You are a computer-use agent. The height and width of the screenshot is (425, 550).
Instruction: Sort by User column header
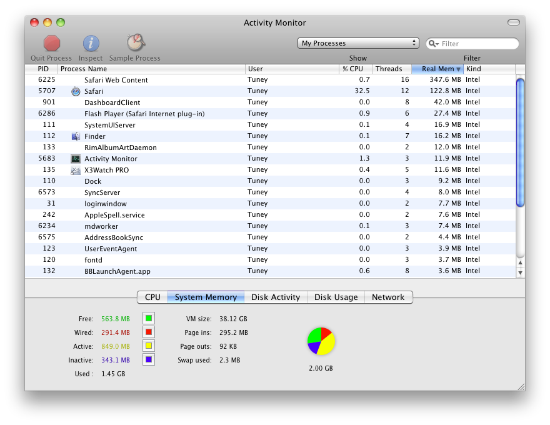coord(292,69)
